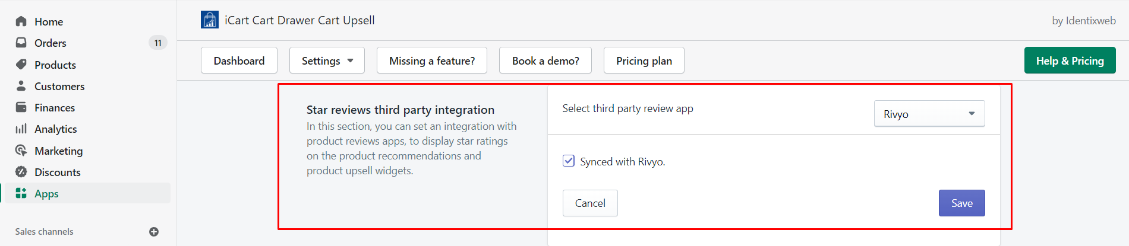Save the review integration settings
This screenshot has width=1129, height=246.
point(962,203)
